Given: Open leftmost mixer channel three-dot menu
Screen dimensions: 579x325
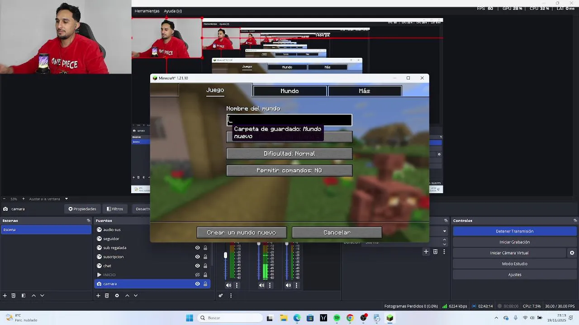Looking at the screenshot, I should (x=237, y=285).
